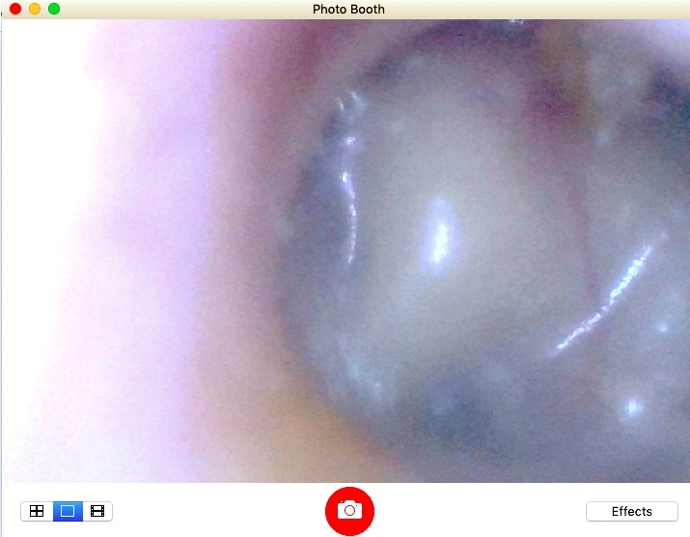This screenshot has width=690, height=537.
Task: Minimize window using the yellow button
Action: (35, 9)
